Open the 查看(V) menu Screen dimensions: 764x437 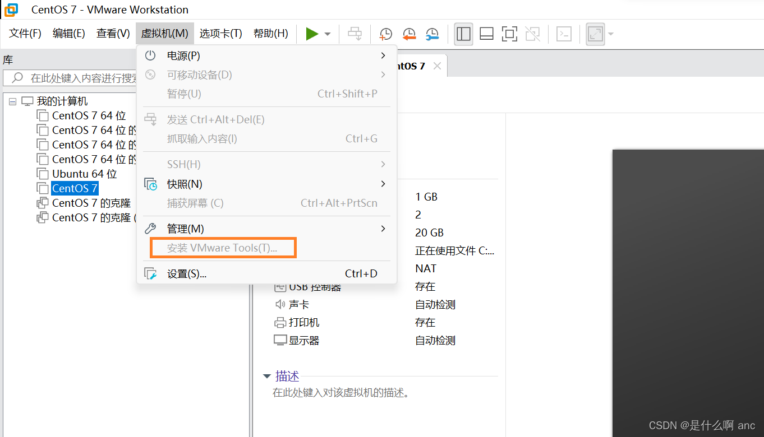click(x=113, y=34)
